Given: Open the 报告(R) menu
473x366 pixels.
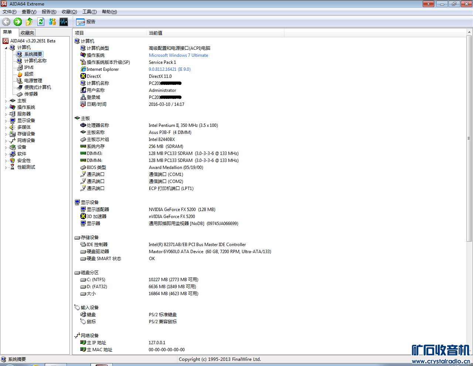Looking at the screenshot, I should point(49,12).
